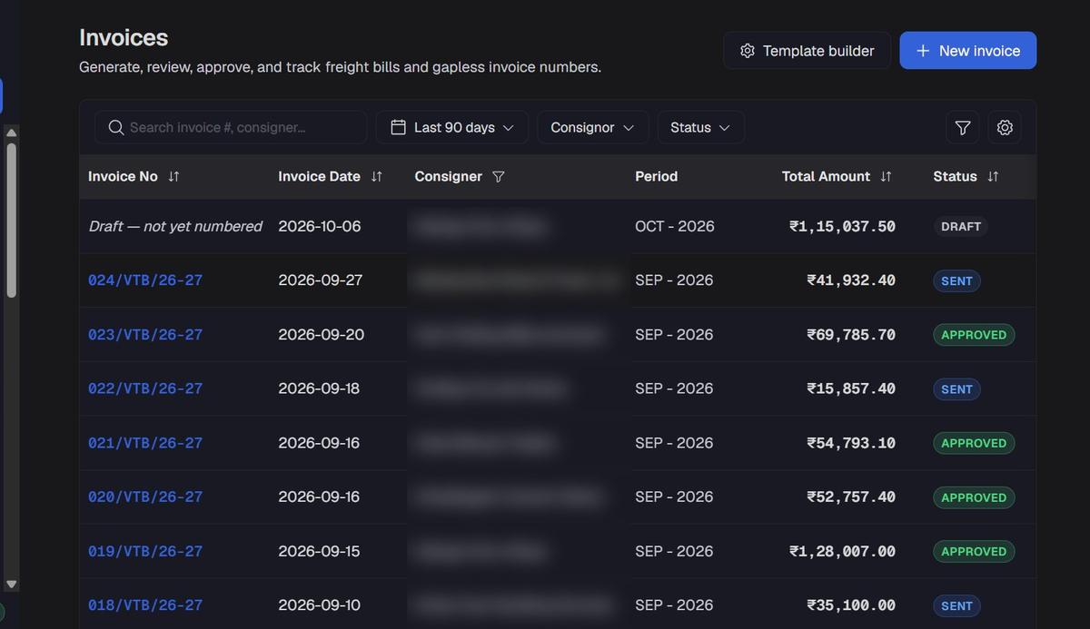This screenshot has height=629, width=1090.
Task: Click amount ₹1,28,007.00
Action: click(x=842, y=551)
